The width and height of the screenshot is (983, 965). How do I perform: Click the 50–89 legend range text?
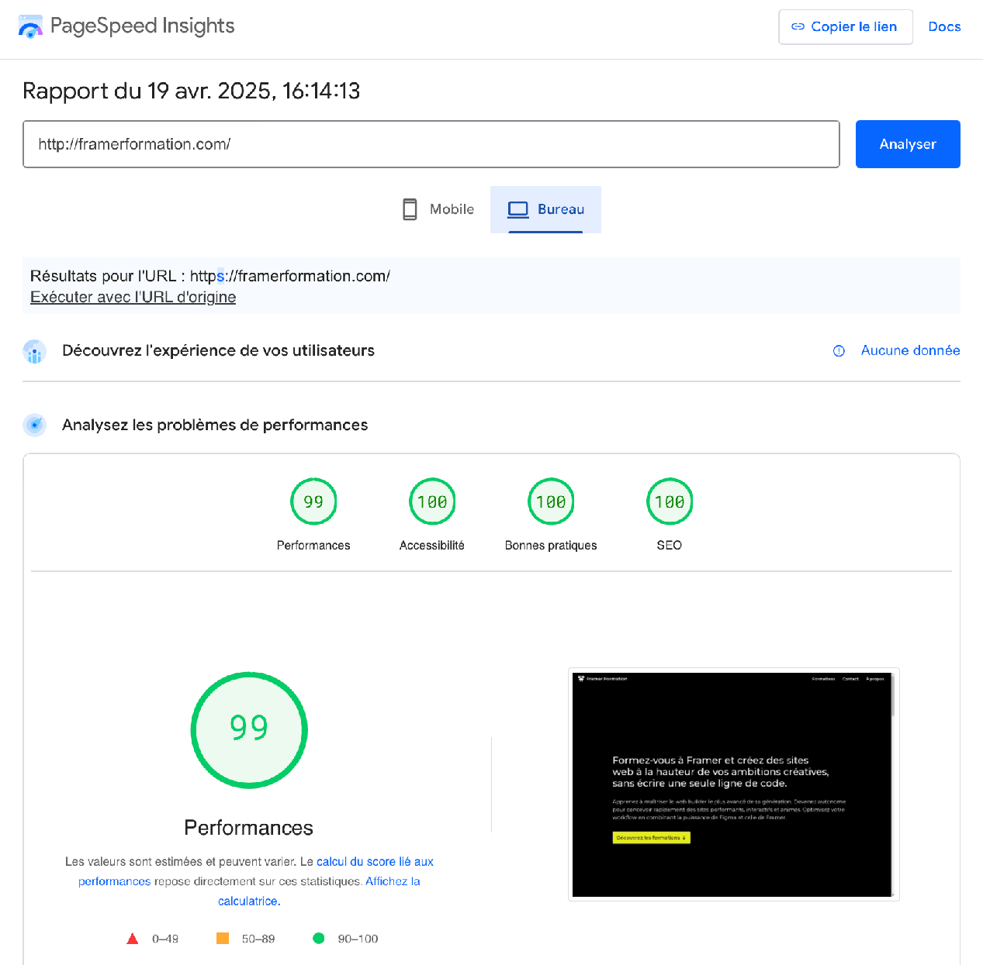[258, 939]
